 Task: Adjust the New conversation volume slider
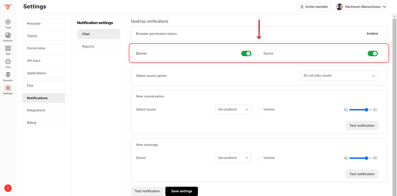[x=361, y=110]
